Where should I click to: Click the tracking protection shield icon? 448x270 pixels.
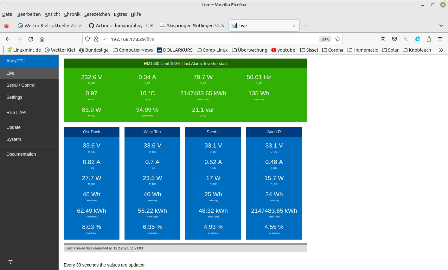point(87,39)
